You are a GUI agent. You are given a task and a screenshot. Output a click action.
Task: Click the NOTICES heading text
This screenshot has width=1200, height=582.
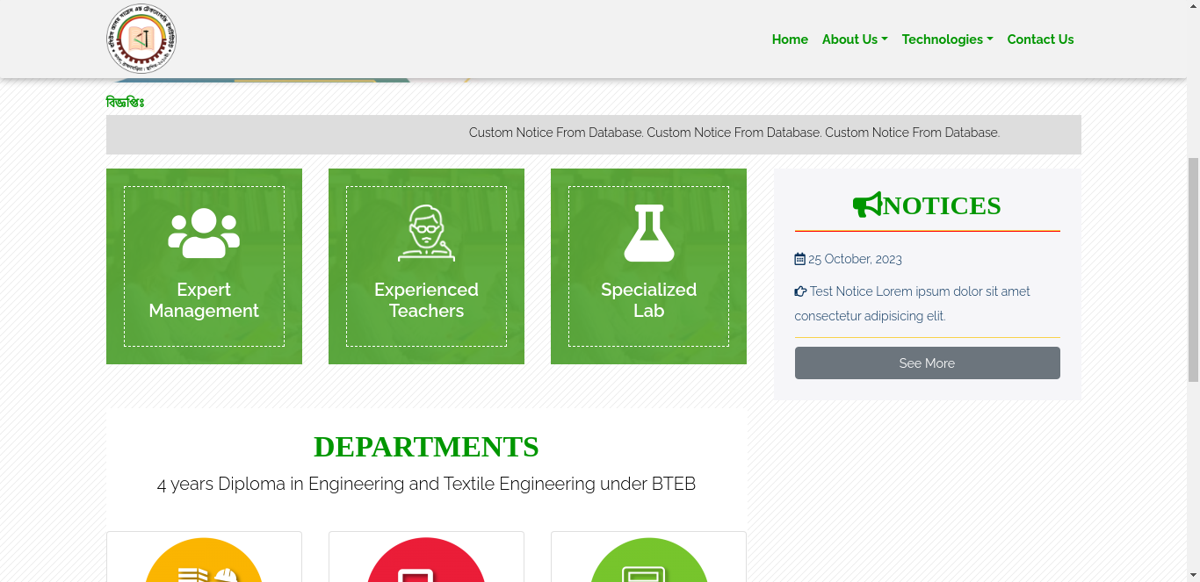tap(942, 205)
